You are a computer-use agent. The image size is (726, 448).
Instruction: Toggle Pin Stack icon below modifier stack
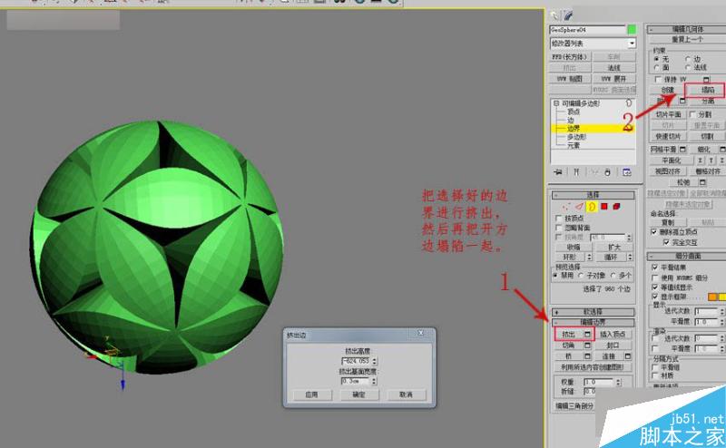[558, 172]
